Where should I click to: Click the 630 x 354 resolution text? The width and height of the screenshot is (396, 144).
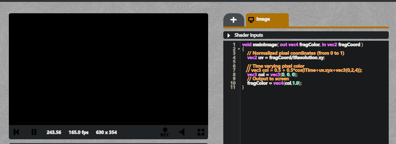[x=106, y=132]
